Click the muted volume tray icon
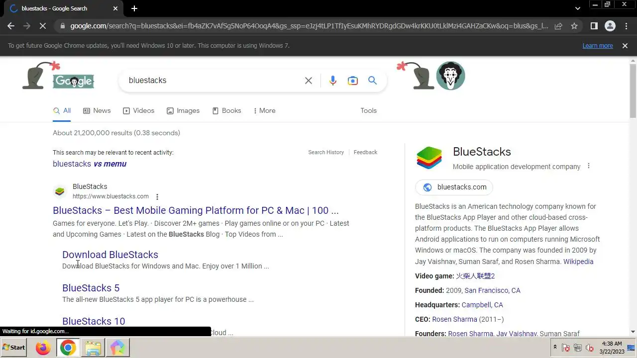Viewport: 637px width, 358px height. pos(590,348)
